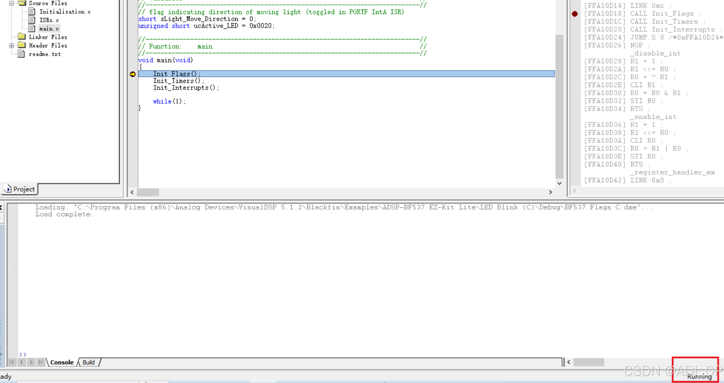Collapse the Source Files folder node

click(12, 3)
